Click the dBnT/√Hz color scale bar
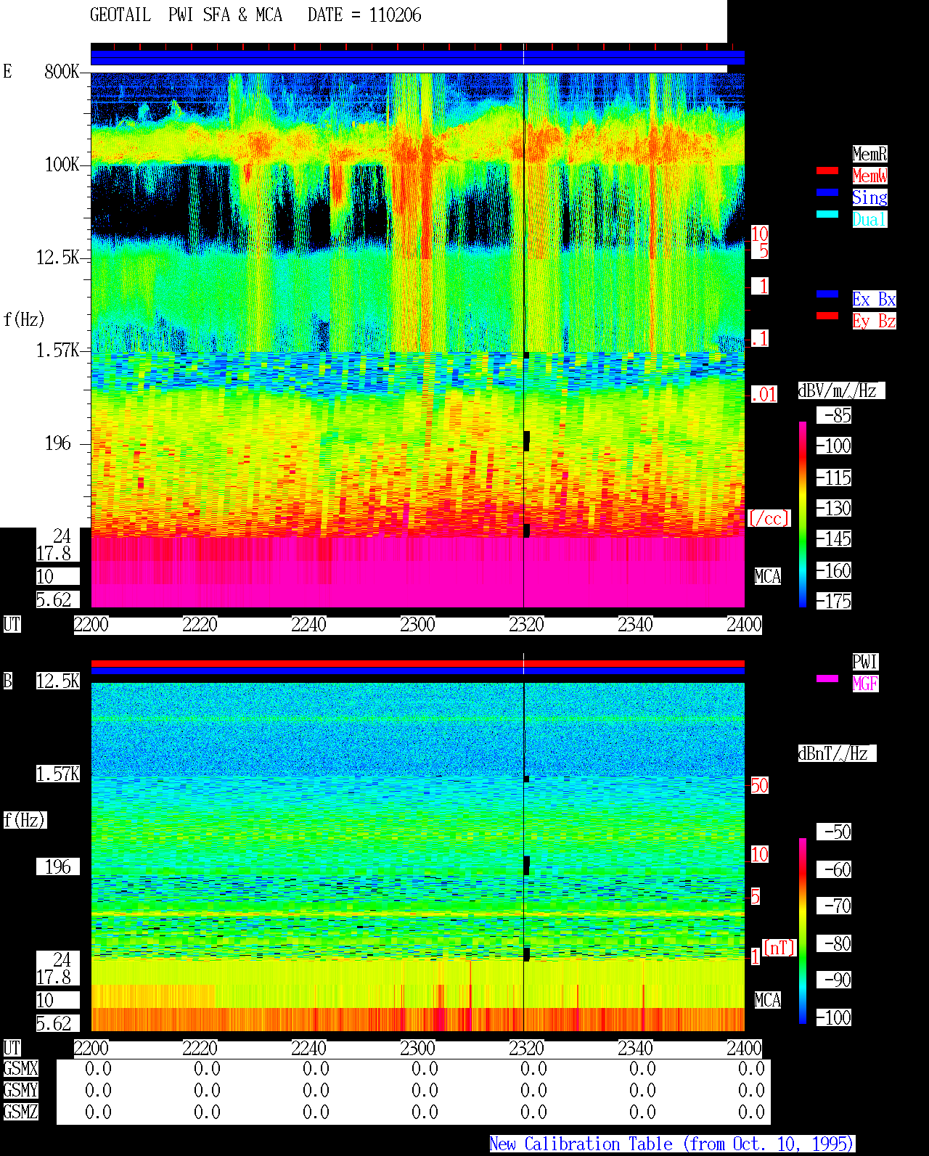 point(803,931)
